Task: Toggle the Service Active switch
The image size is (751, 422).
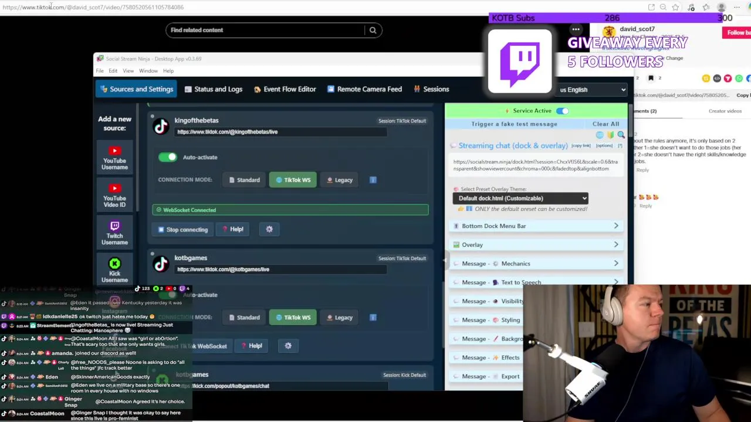Action: (562, 111)
